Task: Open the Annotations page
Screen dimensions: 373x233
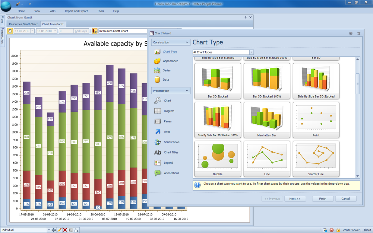Action: 171,173
